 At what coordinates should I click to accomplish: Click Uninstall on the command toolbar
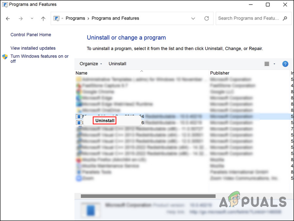117,64
